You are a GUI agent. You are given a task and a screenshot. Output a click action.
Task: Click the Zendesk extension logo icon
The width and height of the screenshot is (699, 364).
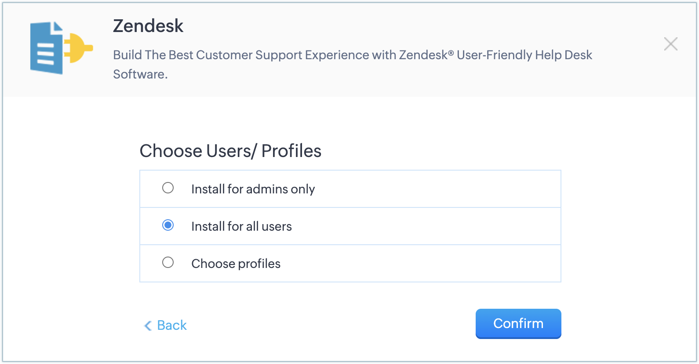(x=61, y=48)
